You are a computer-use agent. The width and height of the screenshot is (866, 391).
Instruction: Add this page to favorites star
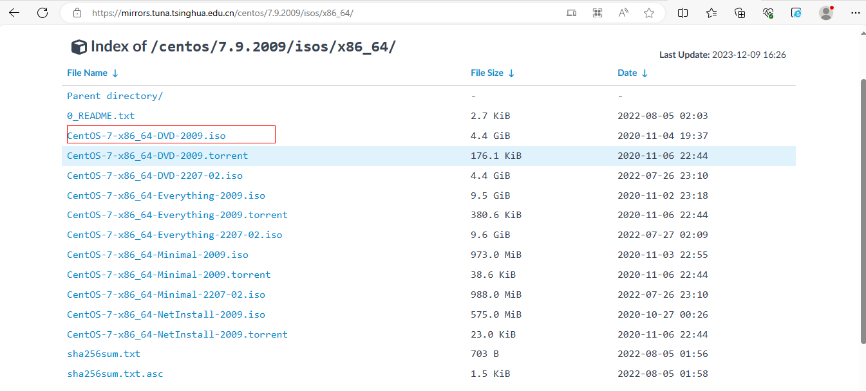(x=649, y=13)
